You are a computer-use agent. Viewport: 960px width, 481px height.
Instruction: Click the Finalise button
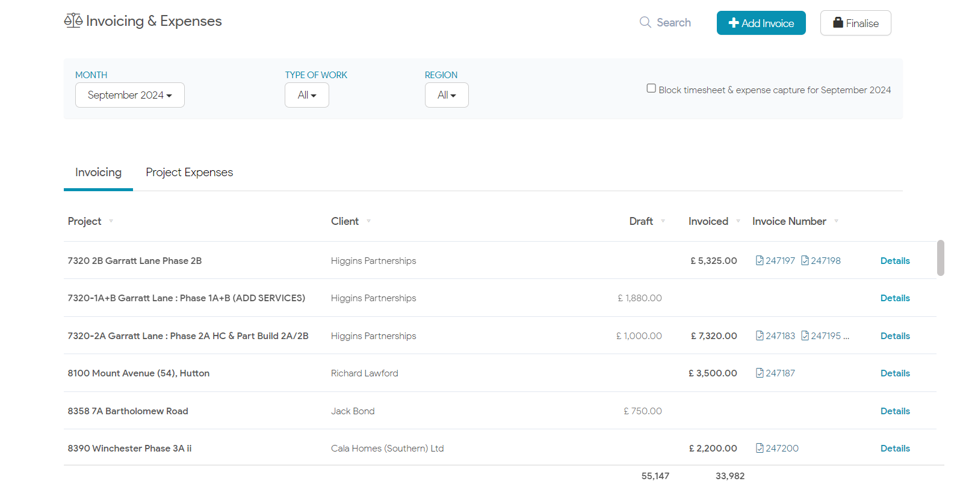tap(855, 23)
